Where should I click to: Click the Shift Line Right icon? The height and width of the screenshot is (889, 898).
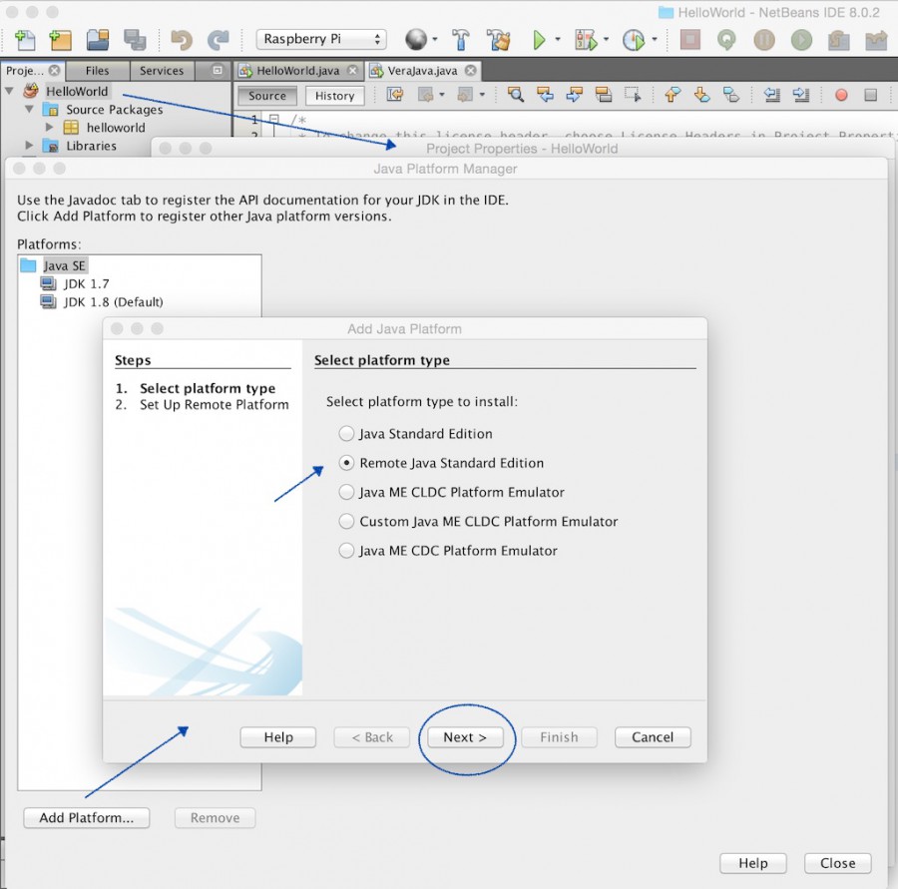click(x=800, y=95)
